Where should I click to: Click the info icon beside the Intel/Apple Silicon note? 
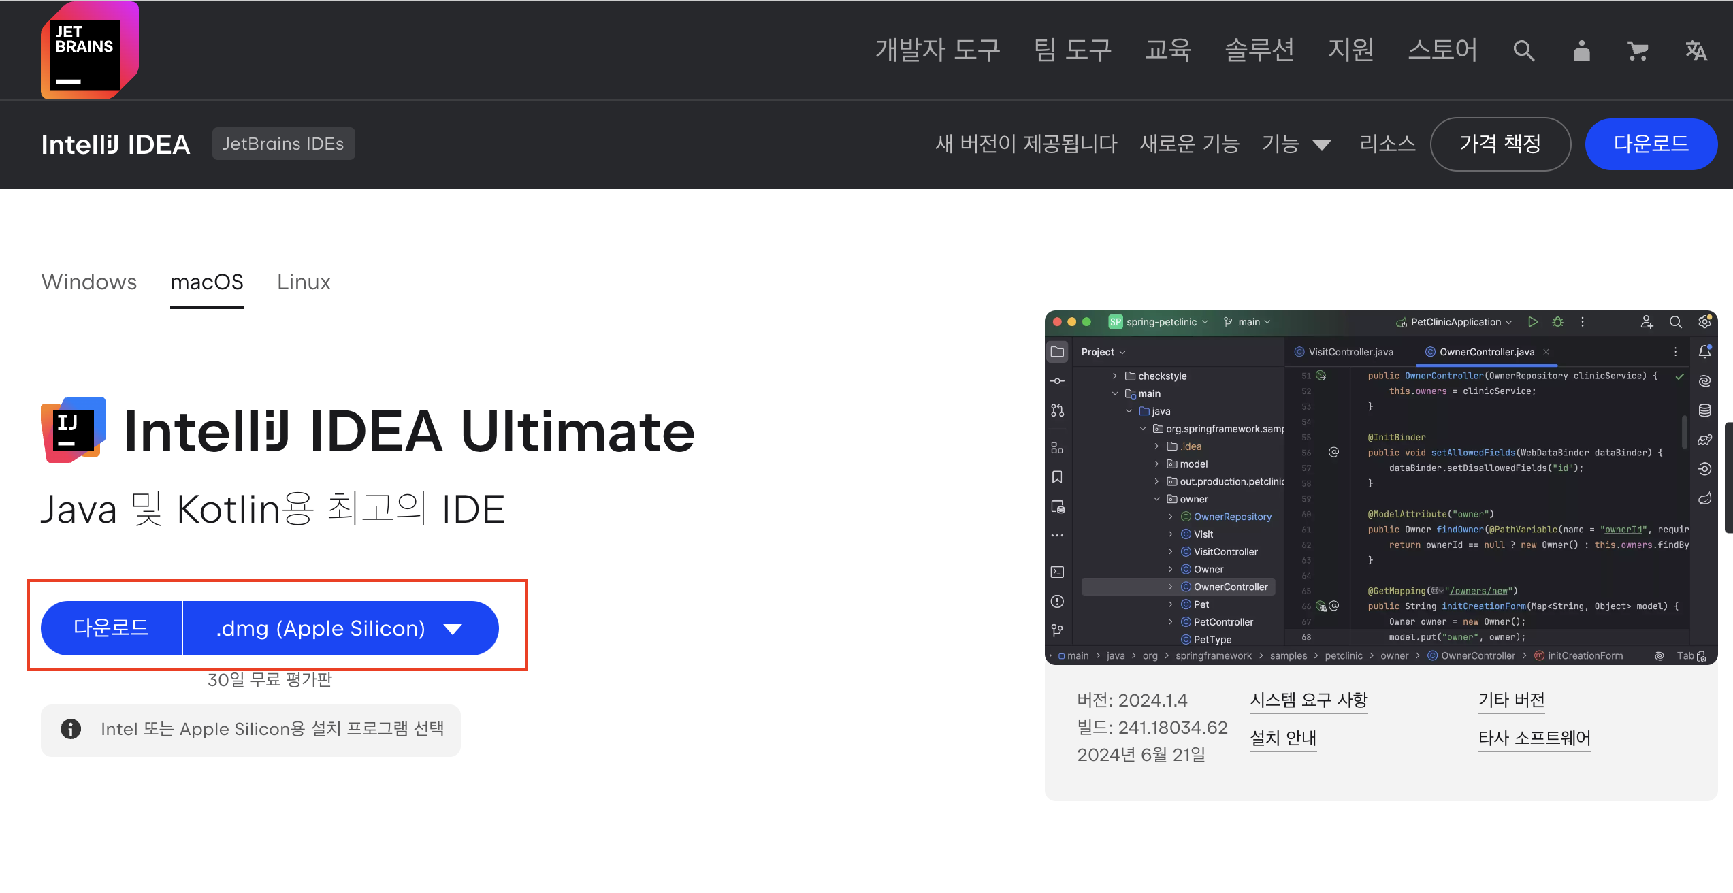tap(71, 729)
